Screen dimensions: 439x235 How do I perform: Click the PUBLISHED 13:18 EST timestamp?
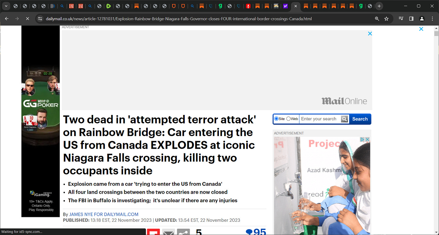pyautogui.click(x=108, y=220)
